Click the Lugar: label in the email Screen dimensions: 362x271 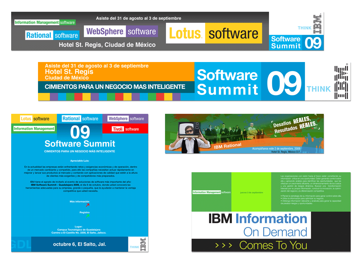pyautogui.click(x=78, y=226)
